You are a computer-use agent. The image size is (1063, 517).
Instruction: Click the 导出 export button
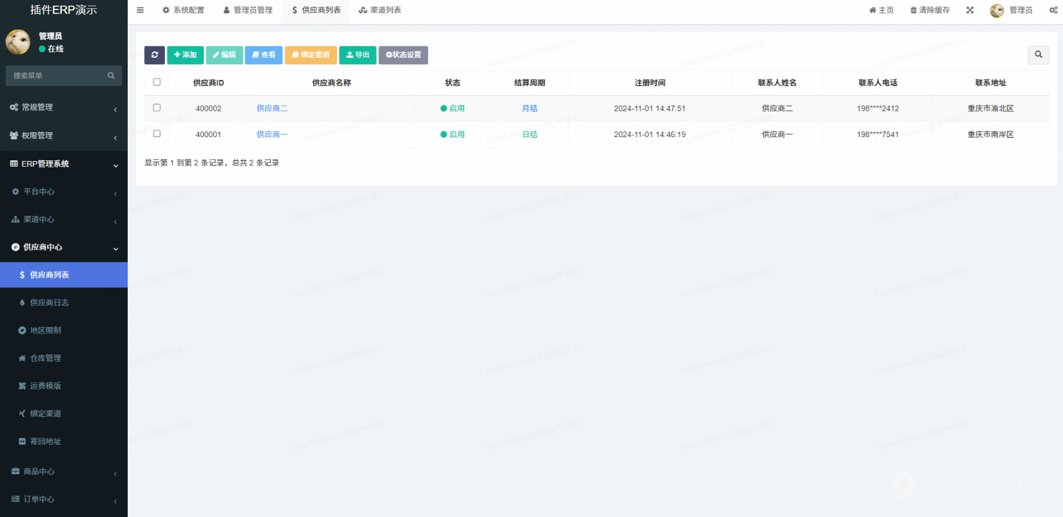tap(357, 55)
